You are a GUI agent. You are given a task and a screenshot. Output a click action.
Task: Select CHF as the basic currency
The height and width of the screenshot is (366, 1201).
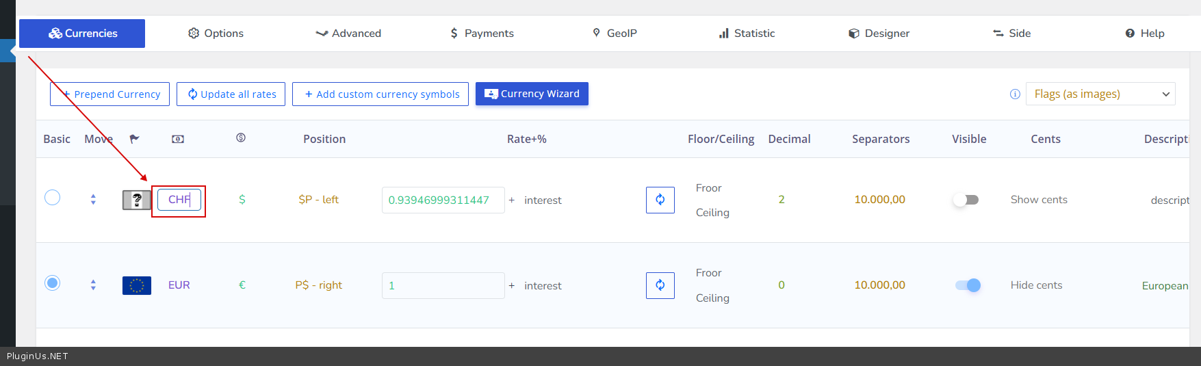click(x=53, y=198)
